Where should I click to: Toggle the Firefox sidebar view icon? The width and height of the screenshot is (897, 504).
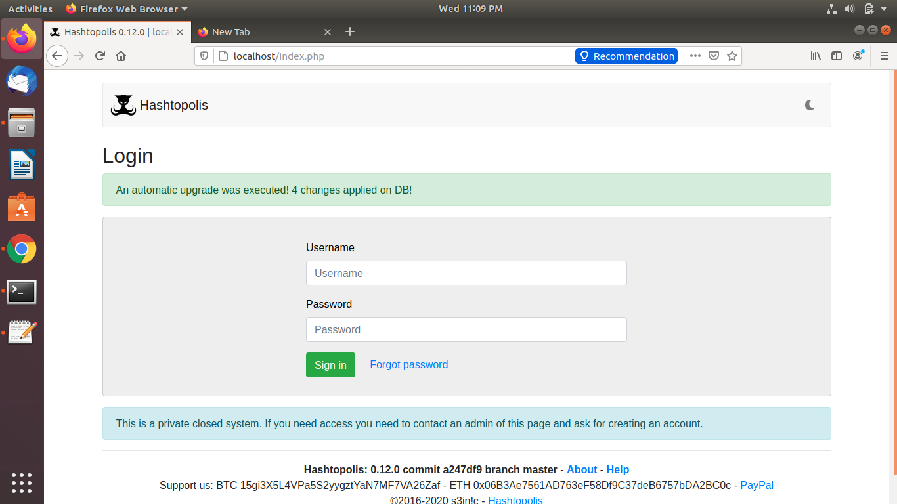837,56
